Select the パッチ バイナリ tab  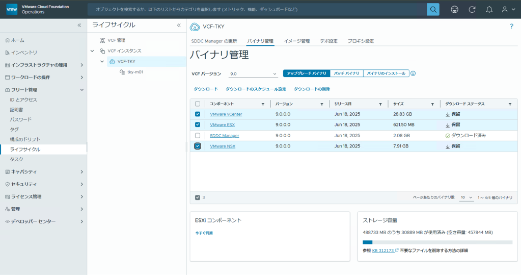click(346, 73)
